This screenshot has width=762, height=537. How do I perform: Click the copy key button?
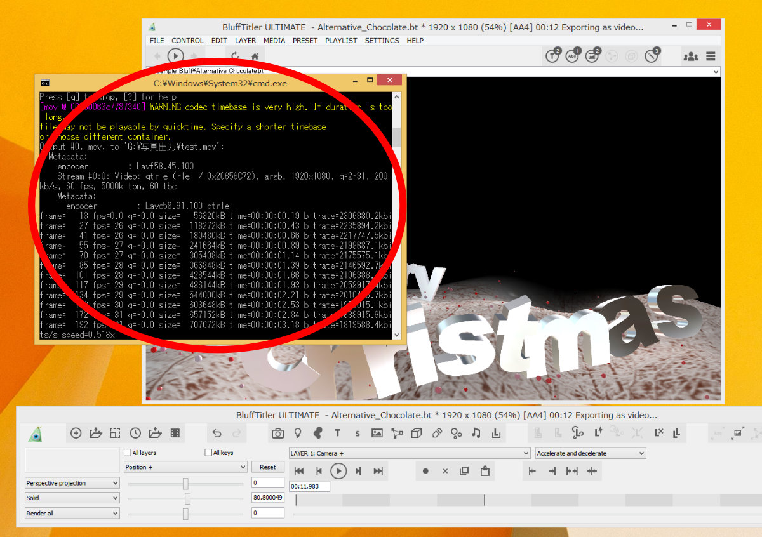pos(464,471)
